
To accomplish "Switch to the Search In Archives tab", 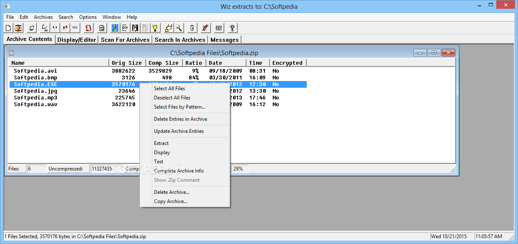I will [x=180, y=40].
